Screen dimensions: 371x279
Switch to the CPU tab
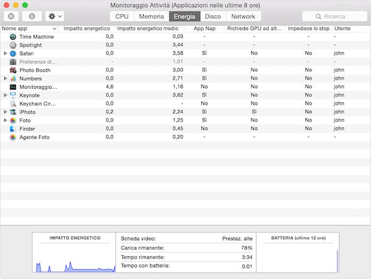point(122,16)
